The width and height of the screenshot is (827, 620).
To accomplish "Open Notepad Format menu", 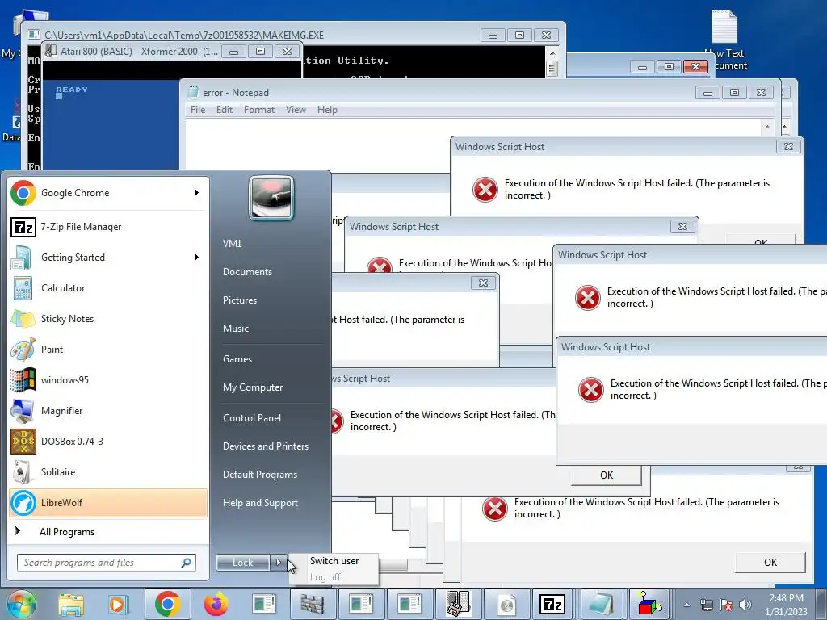I will [x=259, y=110].
